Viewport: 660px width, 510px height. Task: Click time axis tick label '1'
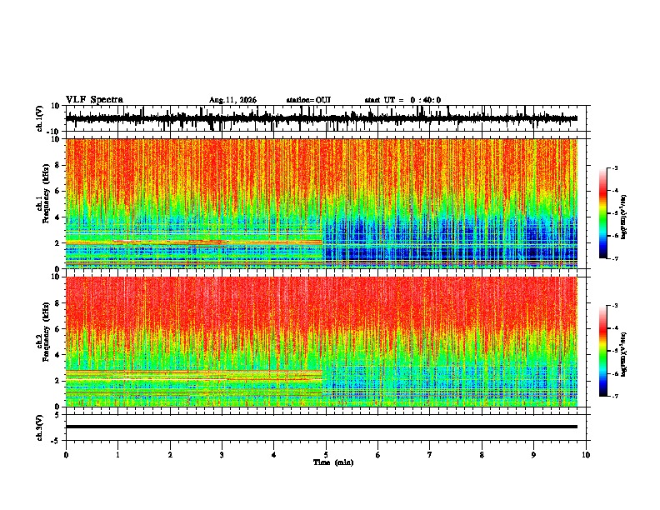click(117, 455)
